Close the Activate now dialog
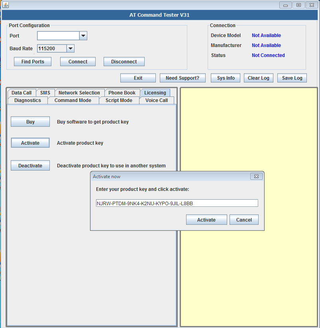This screenshot has height=328, width=320. (x=256, y=176)
